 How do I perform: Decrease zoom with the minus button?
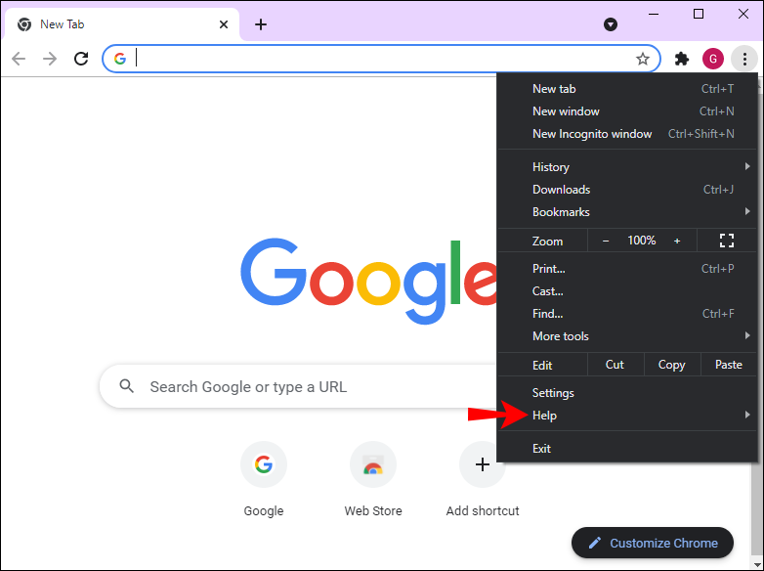(606, 241)
